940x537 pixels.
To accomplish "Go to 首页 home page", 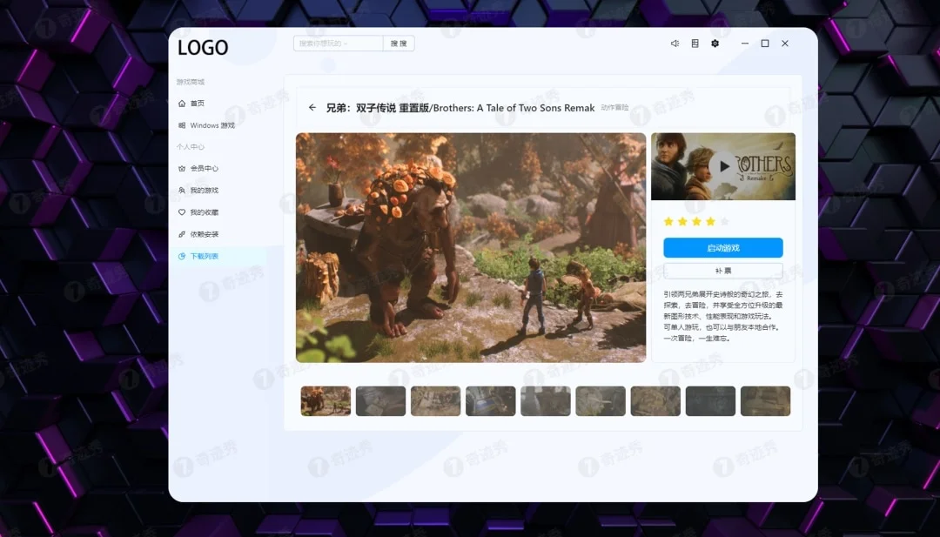I will pos(197,104).
